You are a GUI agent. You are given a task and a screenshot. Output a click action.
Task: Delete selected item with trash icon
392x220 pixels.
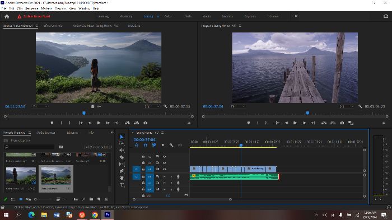(107, 199)
